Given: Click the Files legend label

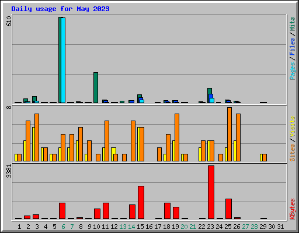Looking at the screenshot, I should pos(293,47).
